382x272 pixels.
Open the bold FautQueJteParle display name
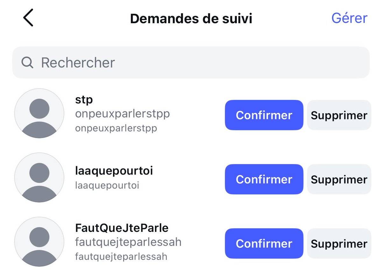click(x=122, y=228)
